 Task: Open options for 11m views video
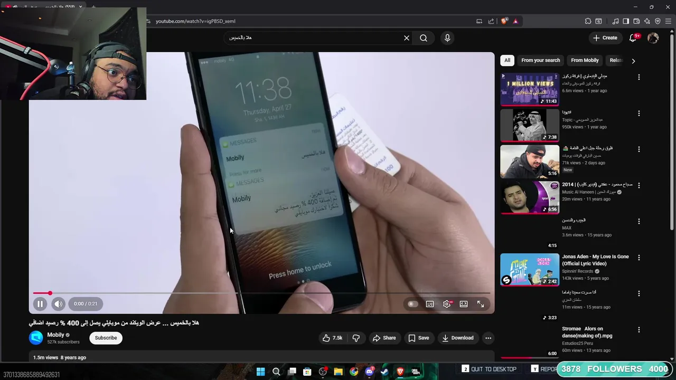coord(639,293)
